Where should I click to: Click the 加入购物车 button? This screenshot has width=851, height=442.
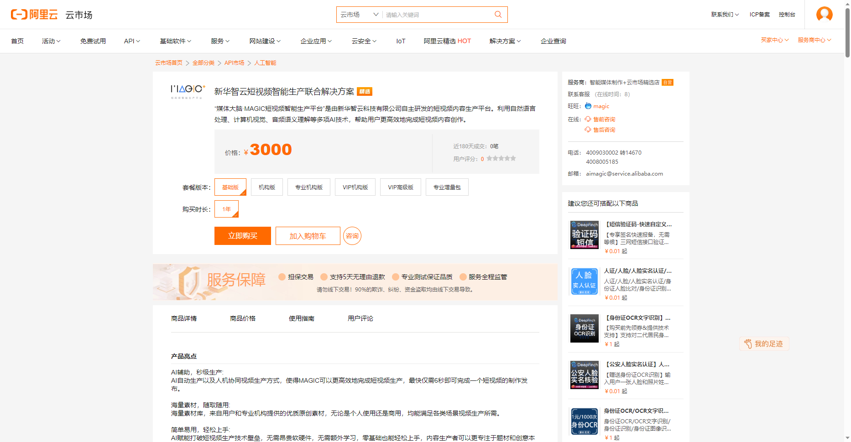click(308, 236)
